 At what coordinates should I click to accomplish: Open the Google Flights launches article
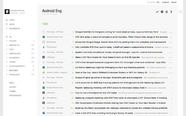[109, 78]
